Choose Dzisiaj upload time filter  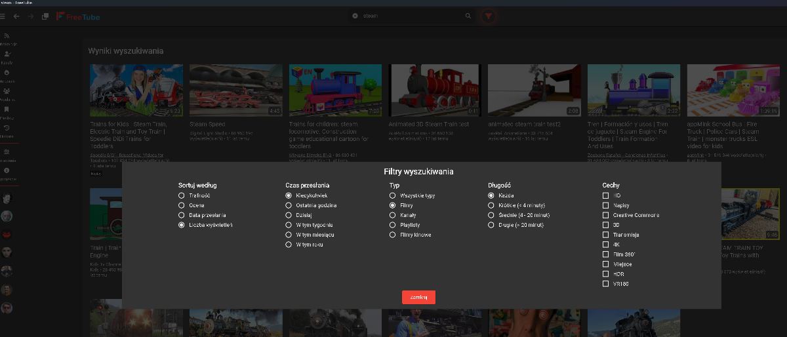click(289, 215)
